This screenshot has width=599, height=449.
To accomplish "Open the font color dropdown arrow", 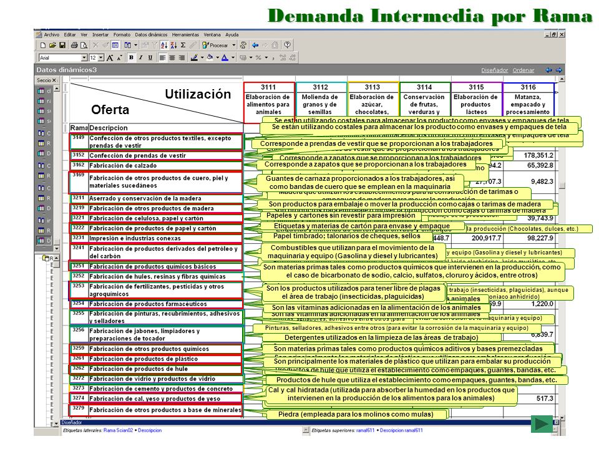I will pyautogui.click(x=233, y=57).
